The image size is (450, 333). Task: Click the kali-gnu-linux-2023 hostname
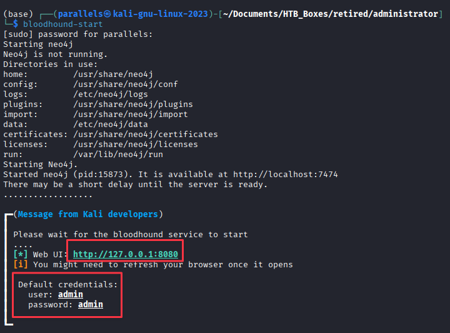(160, 14)
